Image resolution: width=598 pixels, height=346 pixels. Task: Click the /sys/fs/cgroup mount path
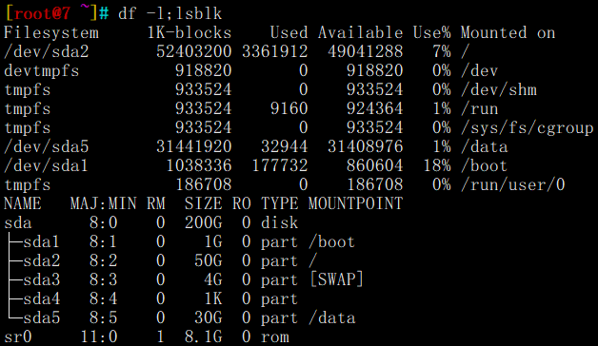tap(528, 128)
